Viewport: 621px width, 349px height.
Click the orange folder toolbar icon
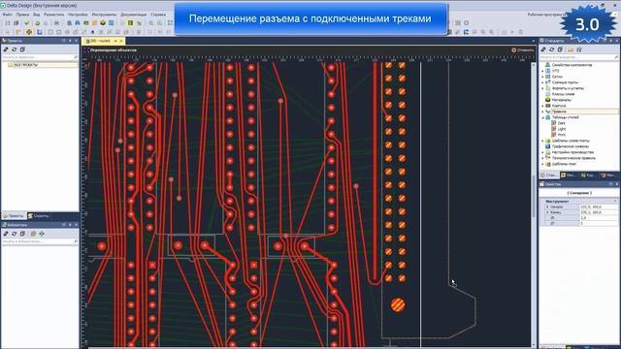point(94,23)
